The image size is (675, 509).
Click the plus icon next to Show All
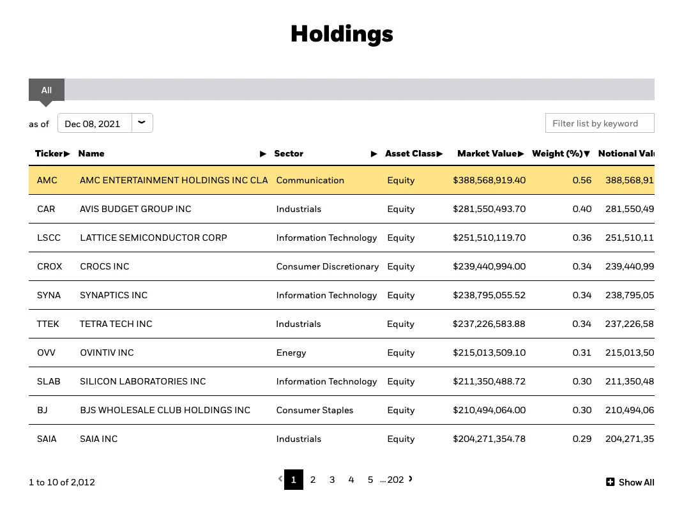611,482
